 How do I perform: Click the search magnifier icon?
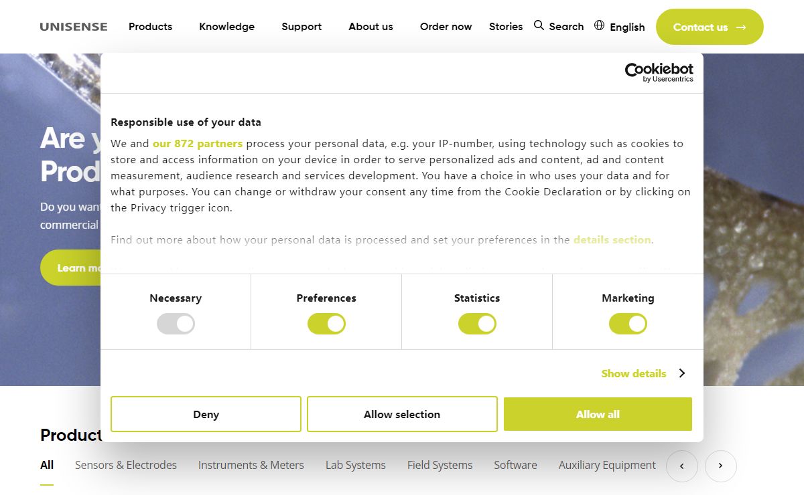(539, 25)
